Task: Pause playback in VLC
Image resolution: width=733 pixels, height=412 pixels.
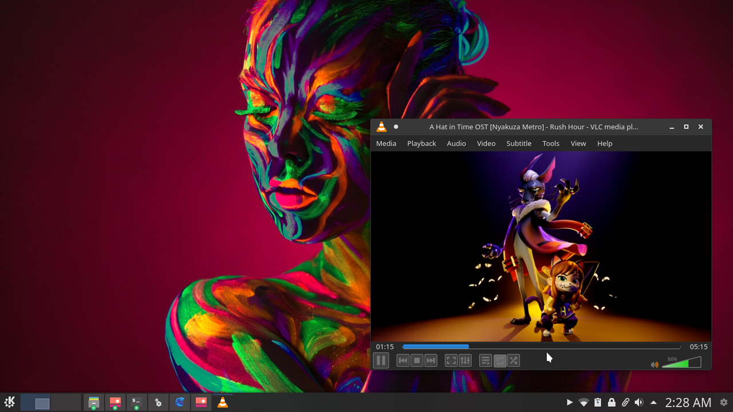Action: pos(381,360)
